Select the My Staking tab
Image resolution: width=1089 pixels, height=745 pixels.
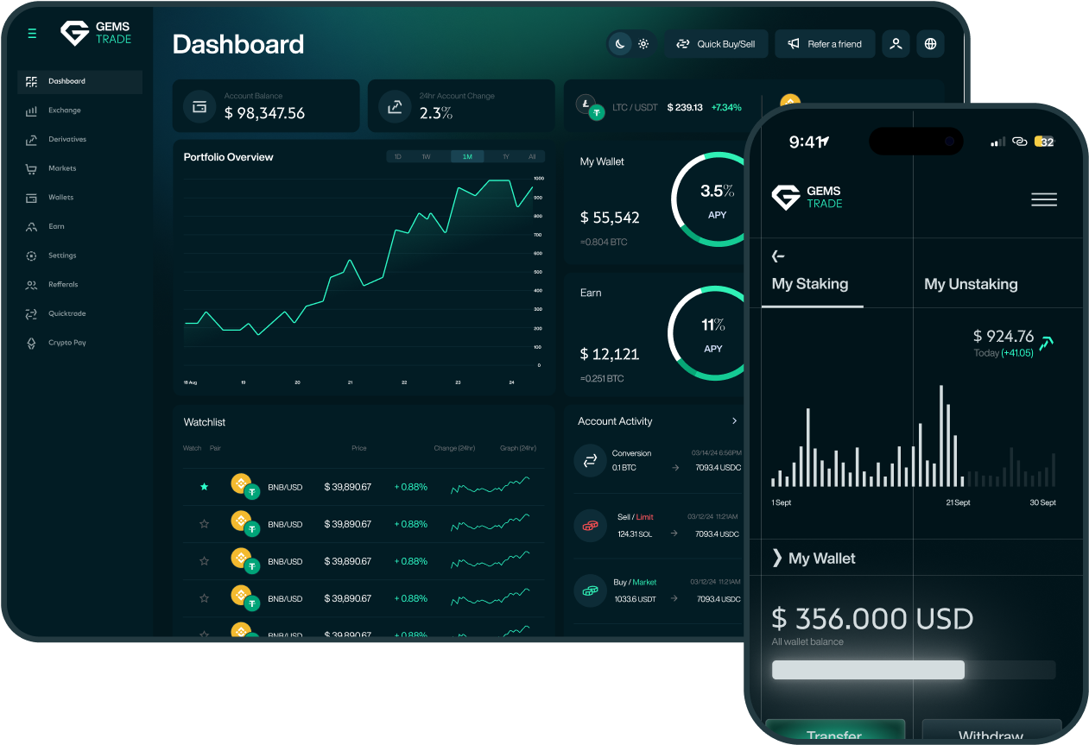tap(810, 284)
